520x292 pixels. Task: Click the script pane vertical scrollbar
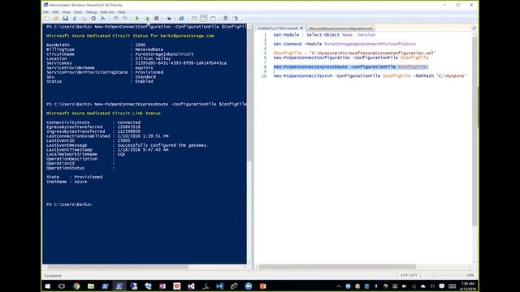[474, 131]
